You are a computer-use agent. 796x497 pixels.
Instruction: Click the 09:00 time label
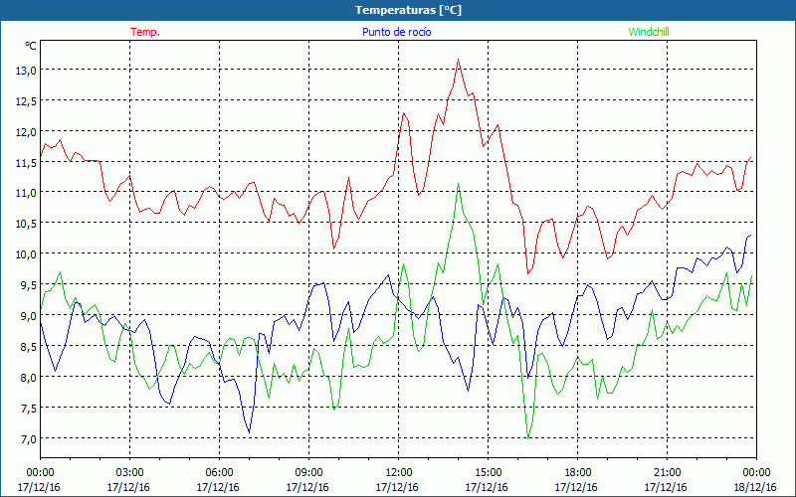pos(308,473)
